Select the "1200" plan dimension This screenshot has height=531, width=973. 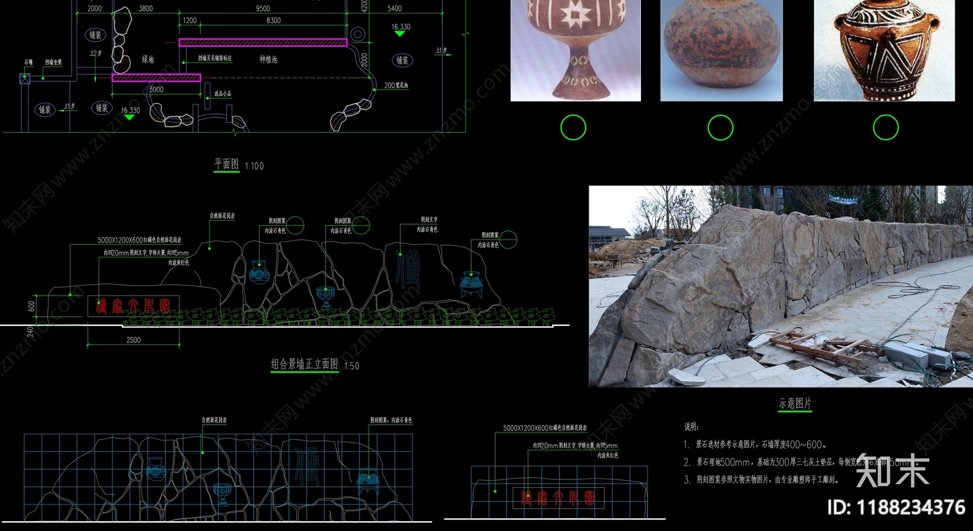coord(190,20)
